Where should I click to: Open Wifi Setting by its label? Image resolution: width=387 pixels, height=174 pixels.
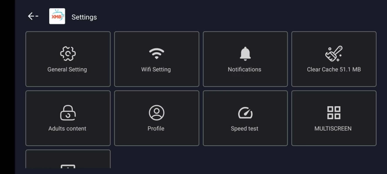(x=156, y=70)
